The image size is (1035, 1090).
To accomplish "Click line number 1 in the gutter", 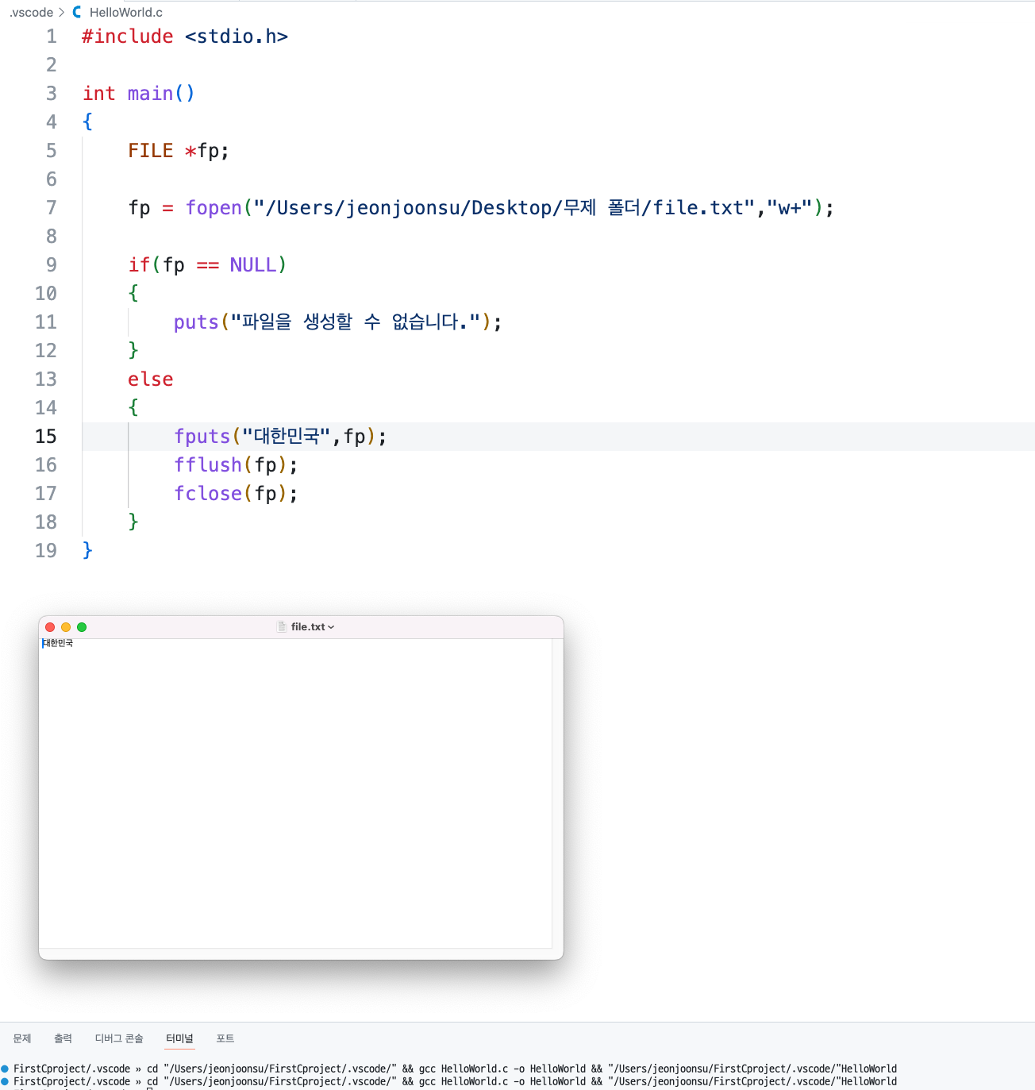I will 52,37.
